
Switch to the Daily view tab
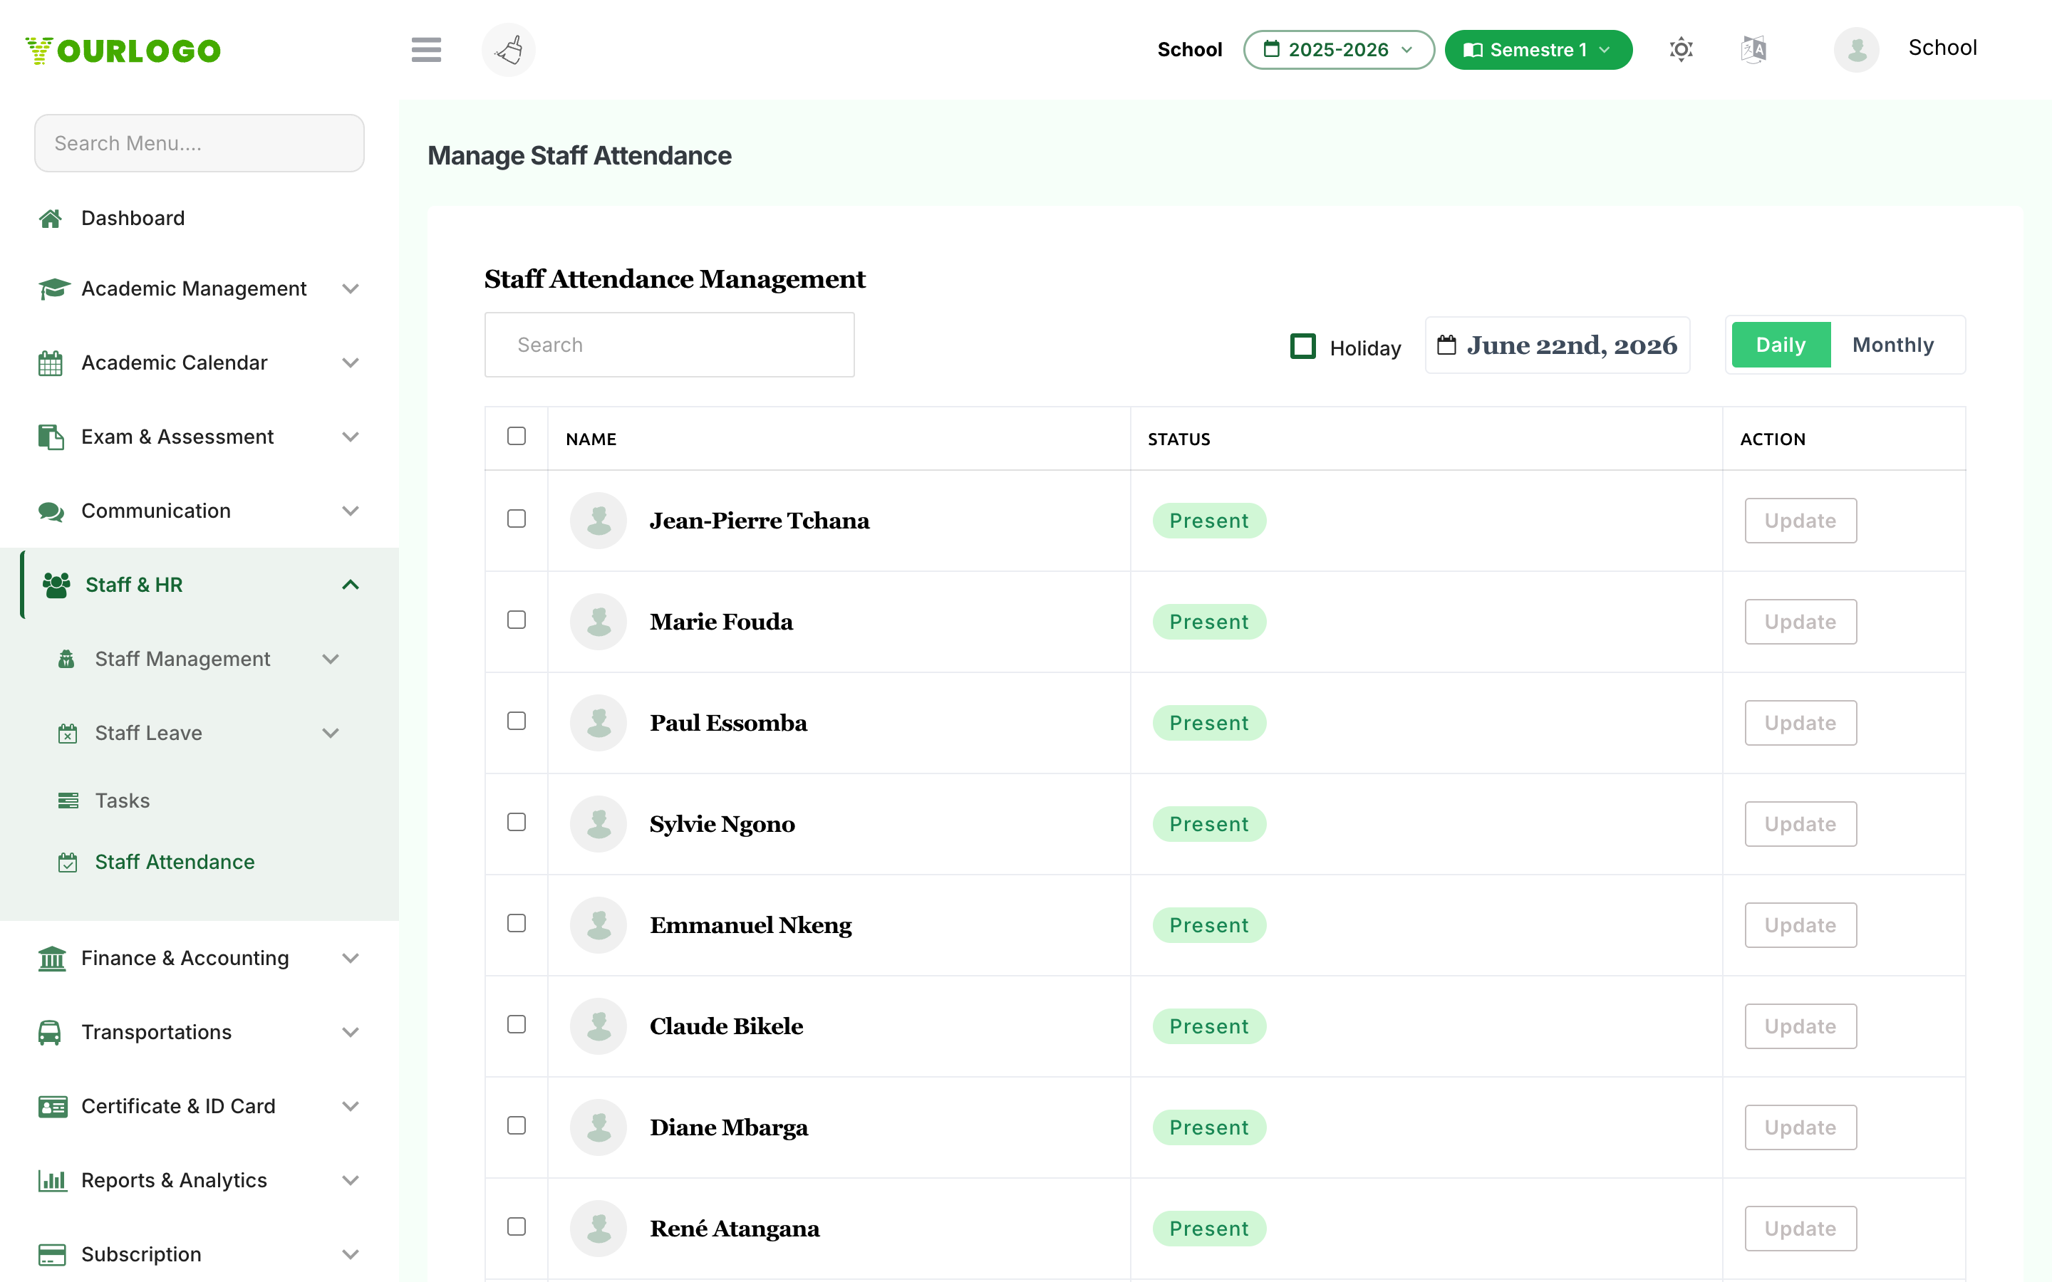(1781, 345)
